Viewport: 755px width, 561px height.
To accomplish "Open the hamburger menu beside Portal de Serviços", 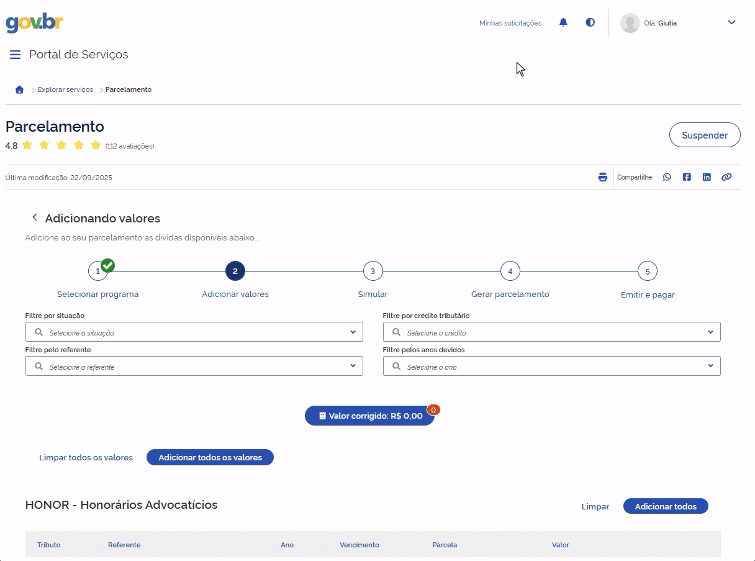I will [16, 55].
